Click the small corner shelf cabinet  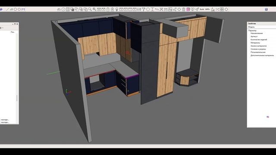tap(187, 77)
